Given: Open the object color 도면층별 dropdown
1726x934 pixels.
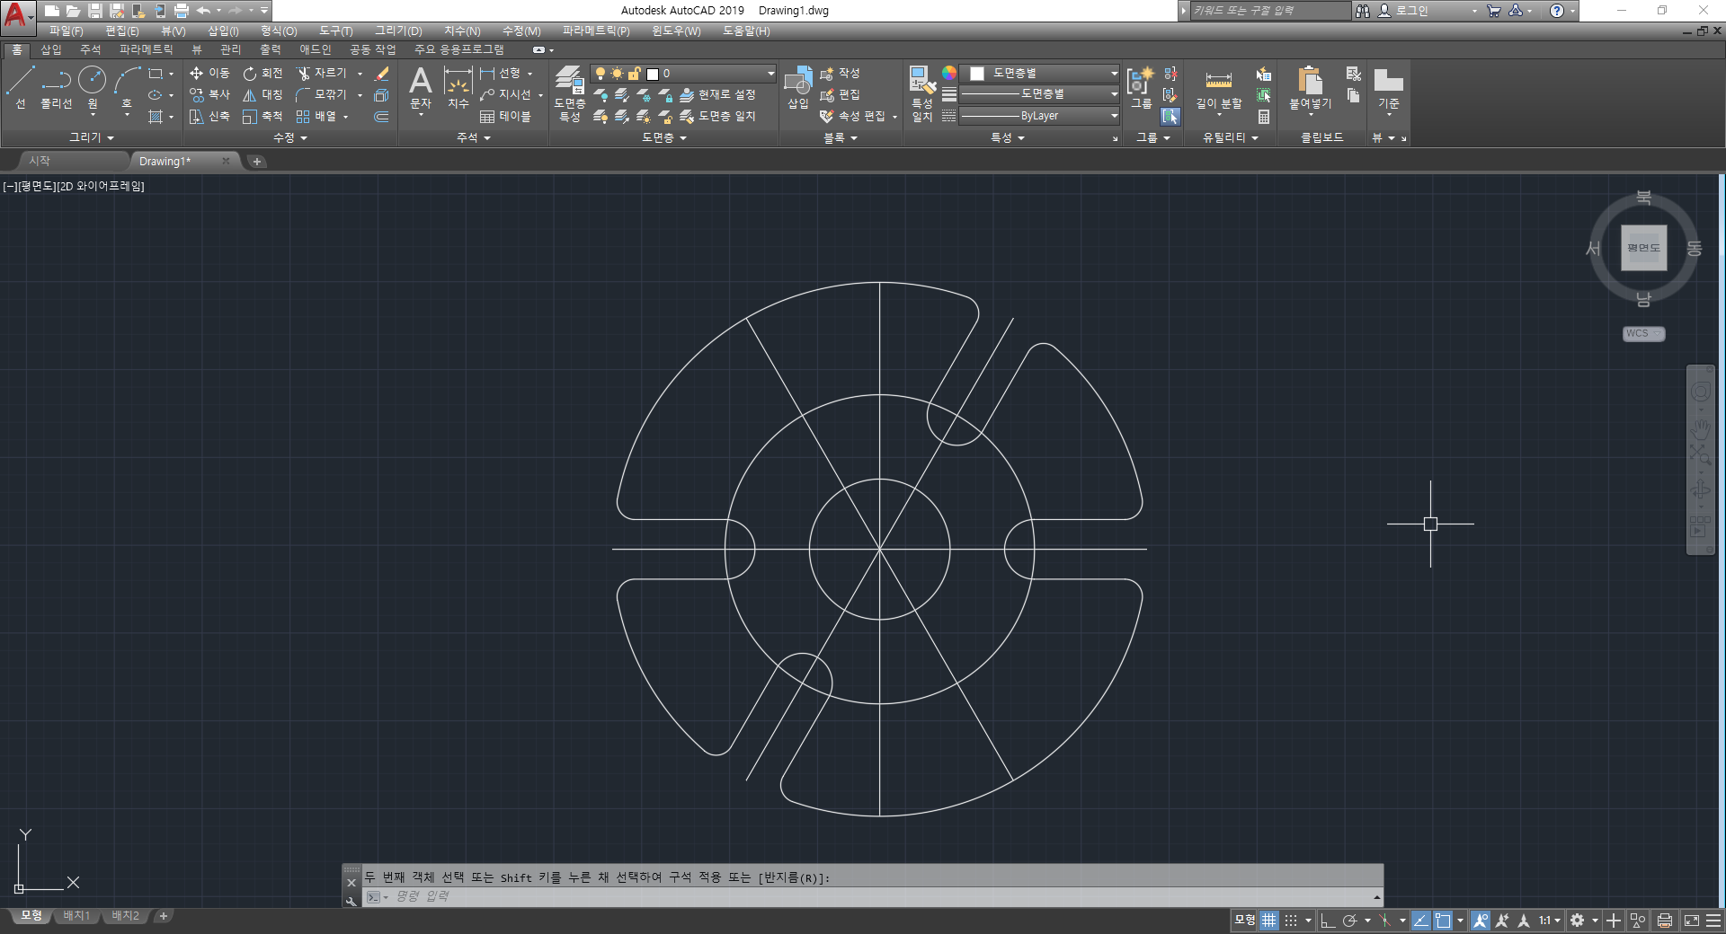Looking at the screenshot, I should point(1040,74).
